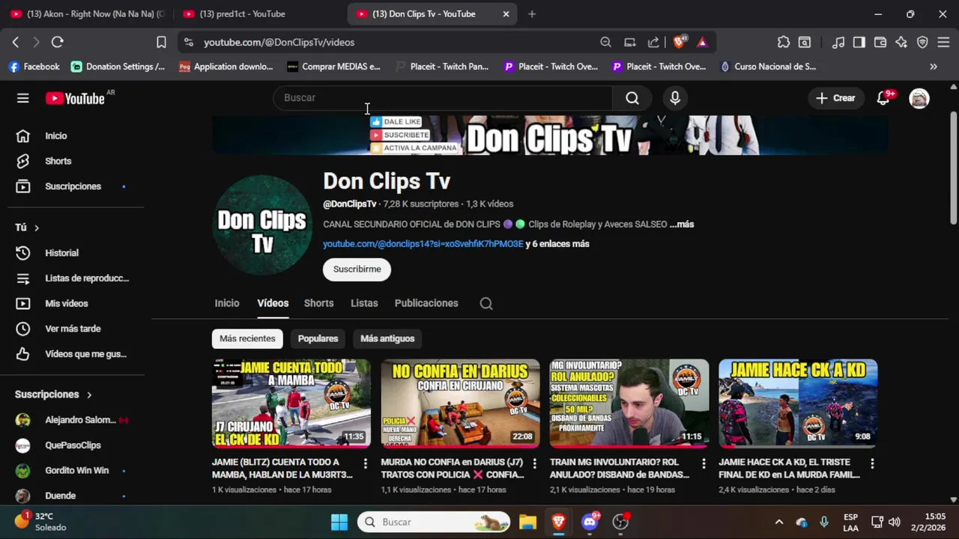The height and width of the screenshot is (539, 959).
Task: Click the zoom-out magnifier in address bar
Action: (x=605, y=43)
